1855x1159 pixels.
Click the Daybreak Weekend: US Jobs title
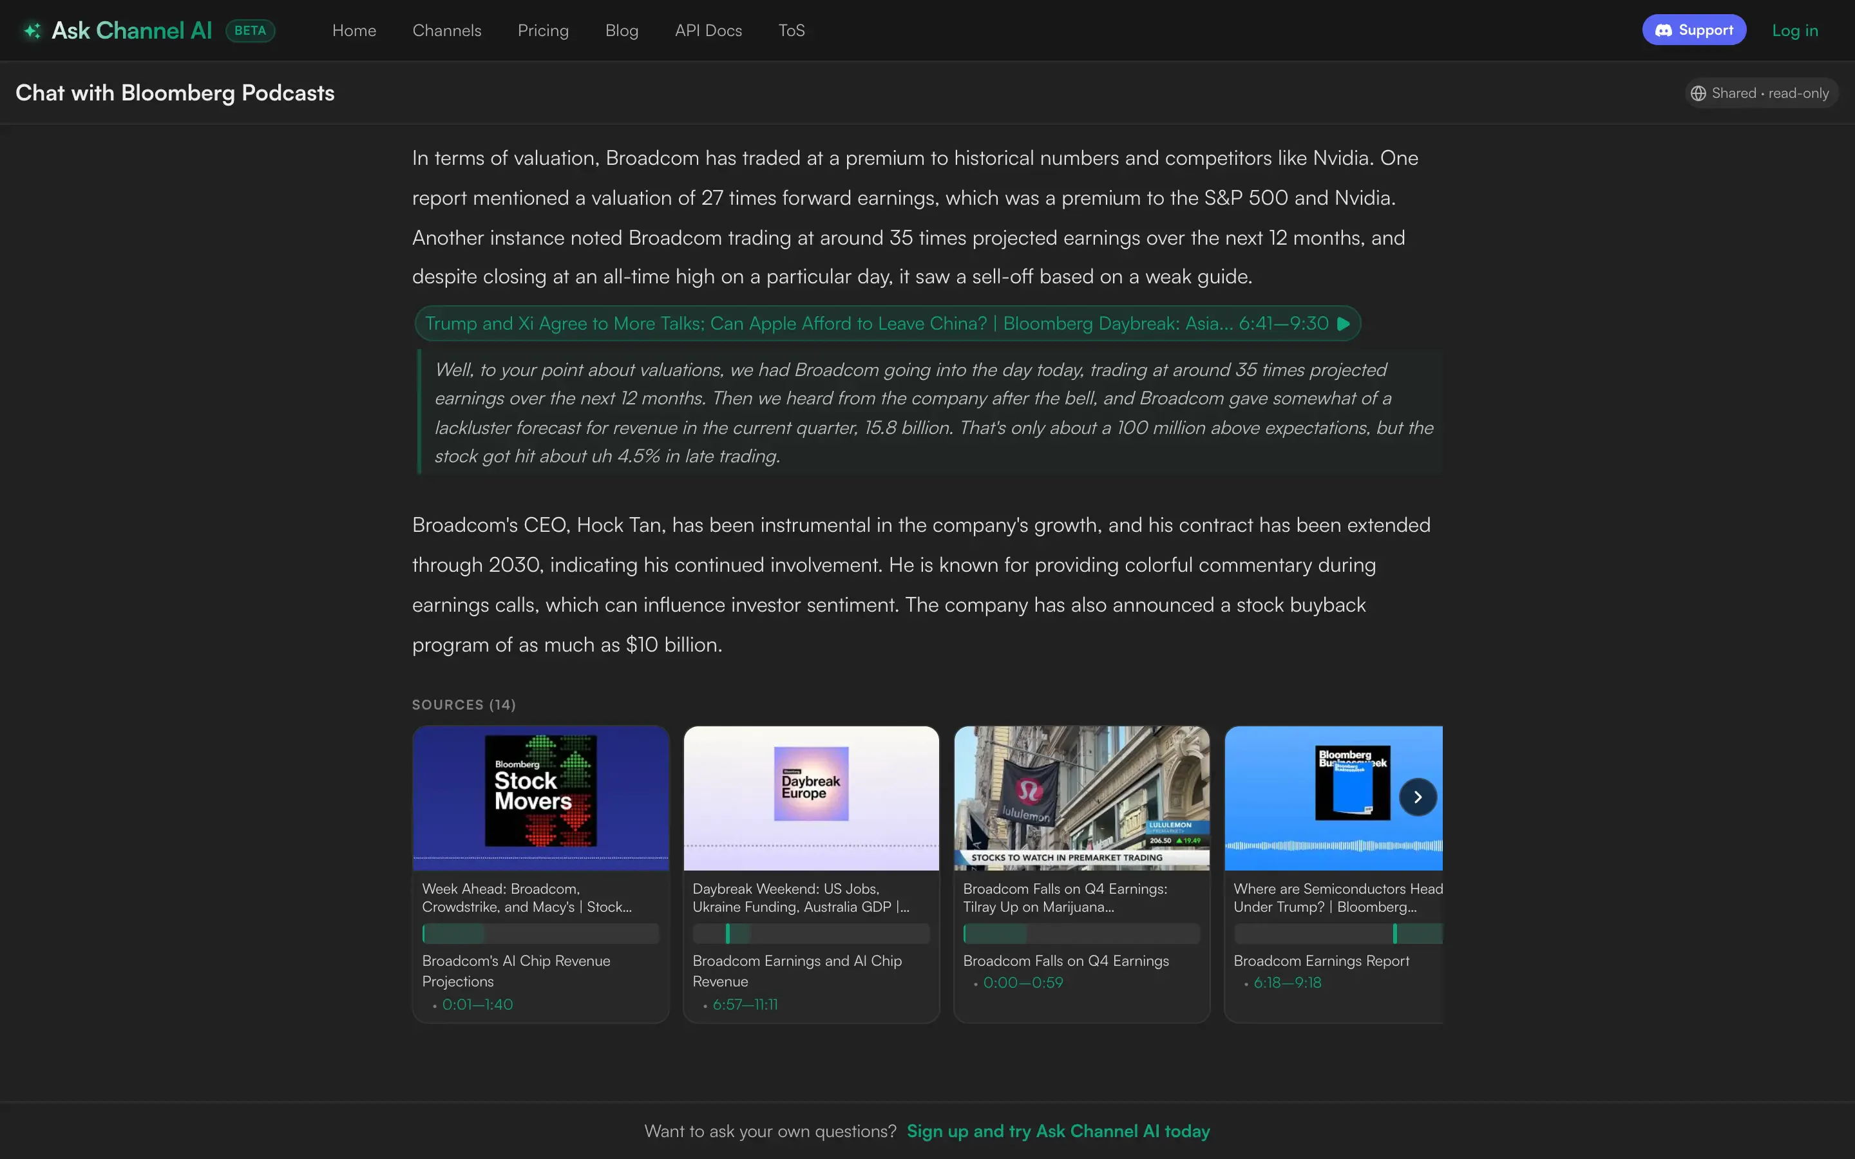801,898
